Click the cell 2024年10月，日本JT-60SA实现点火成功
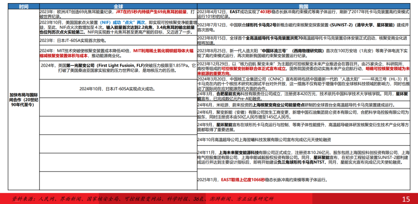This screenshot has width=418, height=204. point(118,89)
